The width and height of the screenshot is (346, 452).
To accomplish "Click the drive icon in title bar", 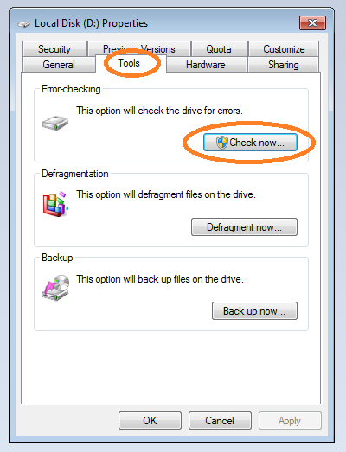I will pos(24,24).
